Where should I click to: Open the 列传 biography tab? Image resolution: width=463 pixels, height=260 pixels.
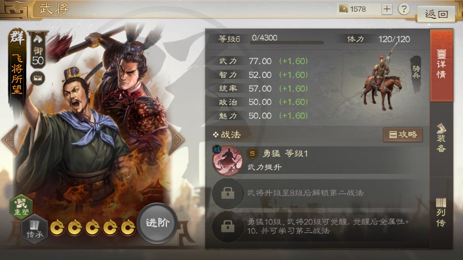(x=441, y=213)
